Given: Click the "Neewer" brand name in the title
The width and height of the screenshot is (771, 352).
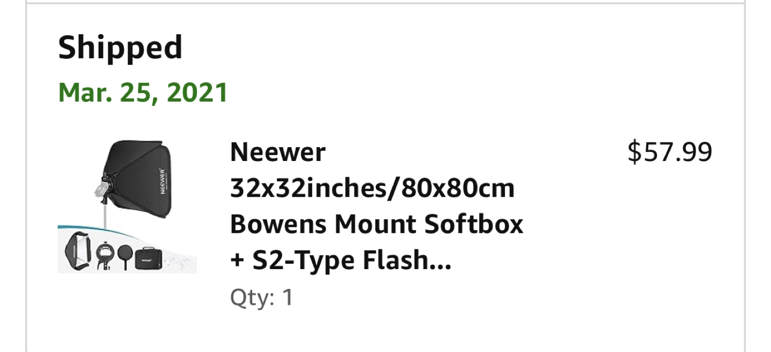Looking at the screenshot, I should [277, 152].
